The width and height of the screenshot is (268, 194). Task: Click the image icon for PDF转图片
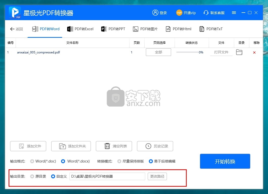pos(136,29)
